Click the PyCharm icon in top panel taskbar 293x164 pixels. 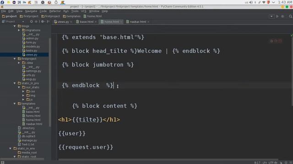[63, 2]
